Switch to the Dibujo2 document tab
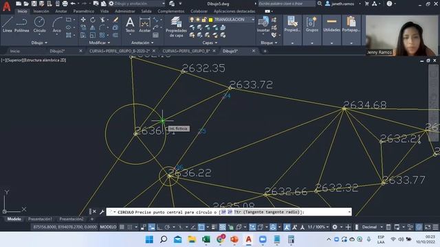 click(x=57, y=51)
